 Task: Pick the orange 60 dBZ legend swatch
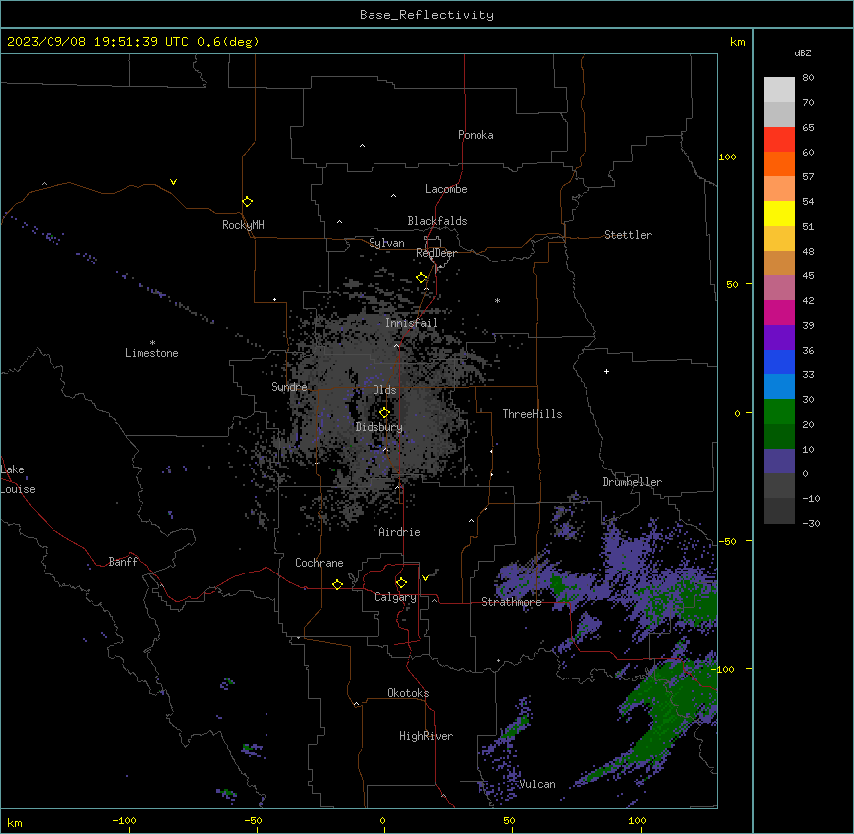(779, 163)
